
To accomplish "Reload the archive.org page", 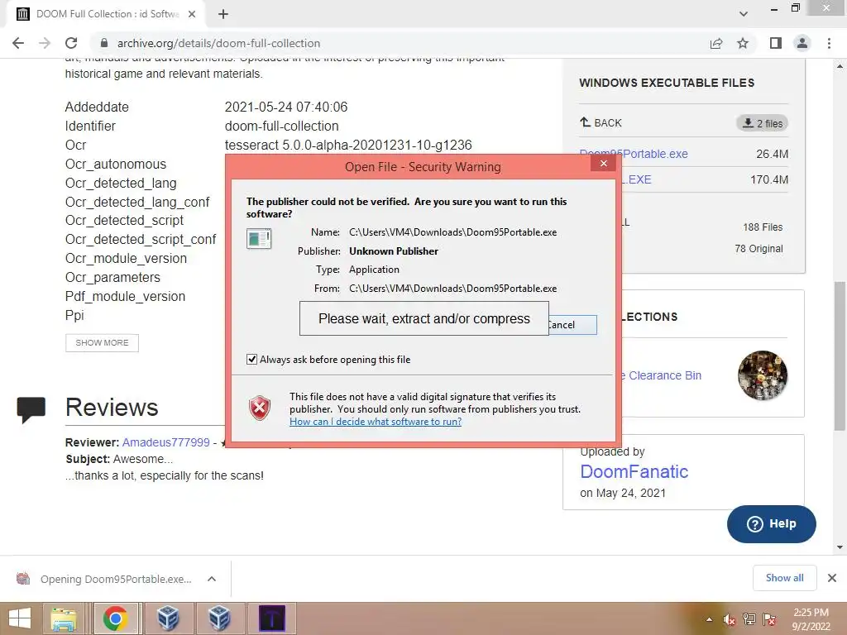I will [x=71, y=43].
